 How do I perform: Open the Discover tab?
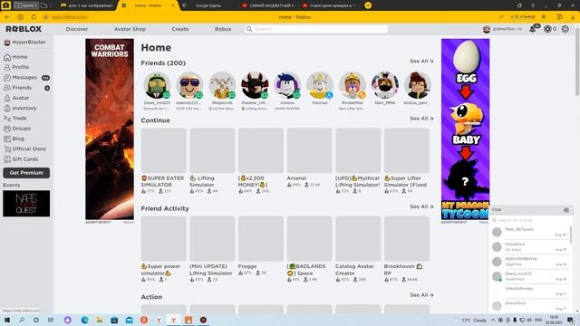coord(77,29)
